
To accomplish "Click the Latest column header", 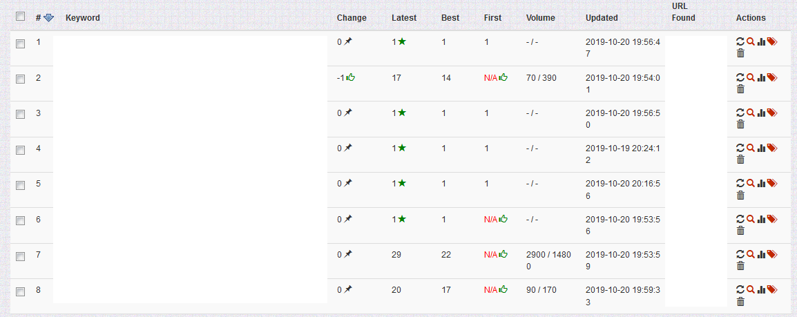I will click(403, 18).
